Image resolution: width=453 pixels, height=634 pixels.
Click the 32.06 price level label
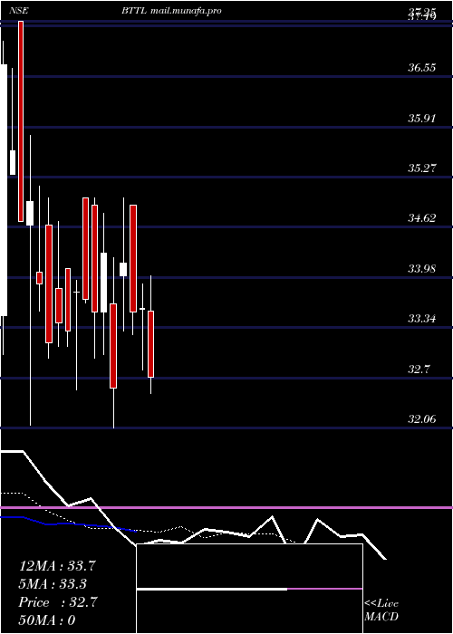pyautogui.click(x=421, y=419)
